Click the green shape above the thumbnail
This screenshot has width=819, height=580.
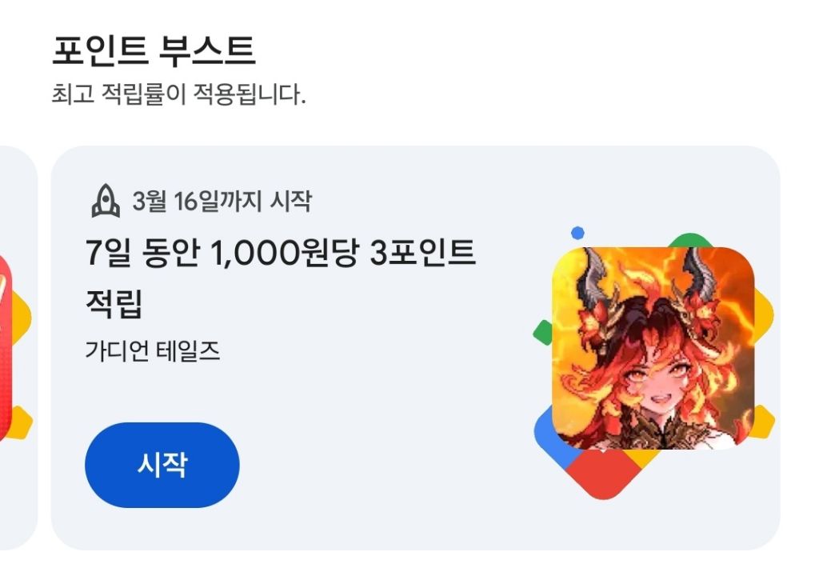point(690,240)
